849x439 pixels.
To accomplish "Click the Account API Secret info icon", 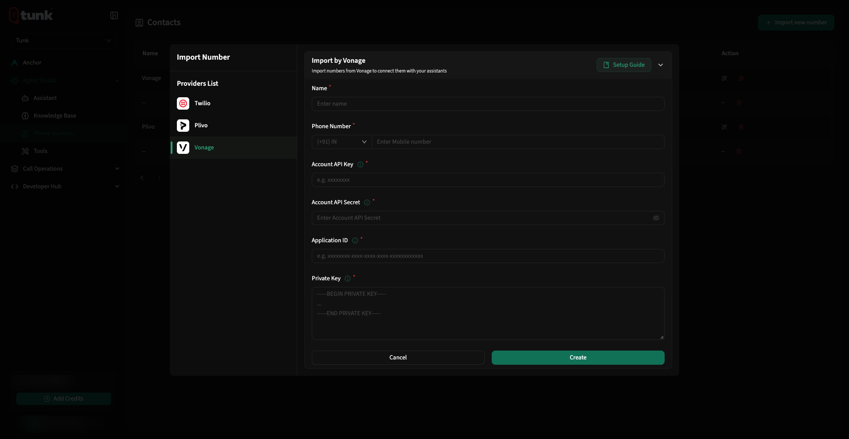I will (367, 202).
